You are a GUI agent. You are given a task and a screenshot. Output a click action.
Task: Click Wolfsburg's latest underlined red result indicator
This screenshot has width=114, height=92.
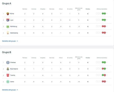(105, 26)
